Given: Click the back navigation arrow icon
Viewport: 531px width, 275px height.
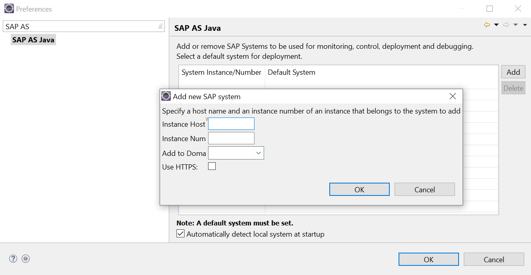Looking at the screenshot, I should pyautogui.click(x=487, y=25).
